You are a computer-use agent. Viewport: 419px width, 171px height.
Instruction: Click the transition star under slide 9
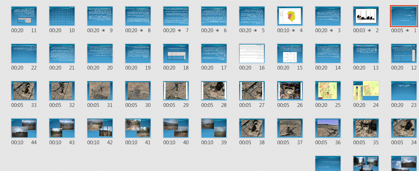tap(103, 30)
